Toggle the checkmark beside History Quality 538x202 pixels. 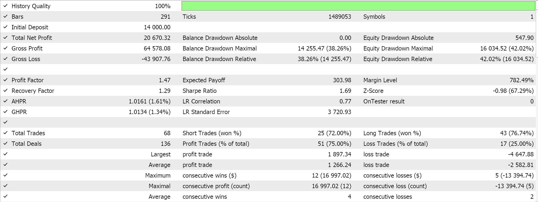coord(5,6)
